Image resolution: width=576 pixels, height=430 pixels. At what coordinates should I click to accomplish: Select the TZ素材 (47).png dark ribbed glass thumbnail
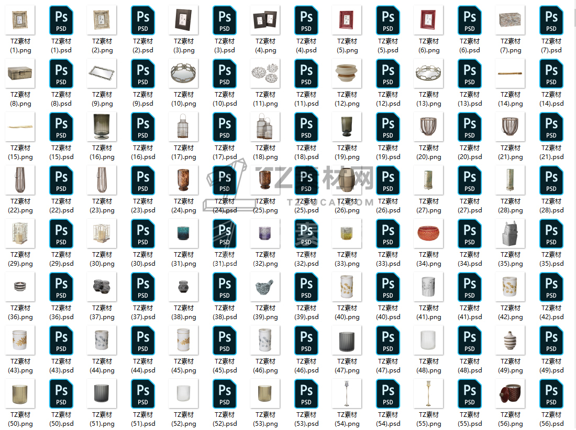click(347, 341)
